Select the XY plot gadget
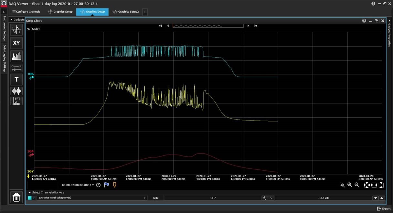The image size is (393, 213). 16,43
